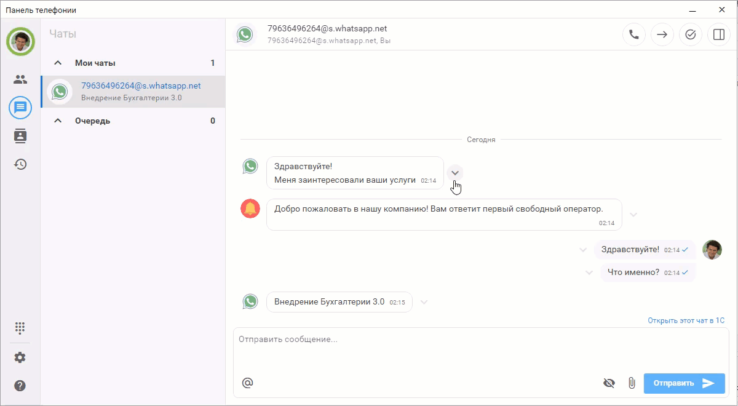
Task: Open the address book sidebar icon
Action: pos(20,136)
